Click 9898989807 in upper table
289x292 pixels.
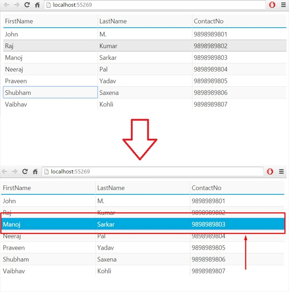coord(239,104)
